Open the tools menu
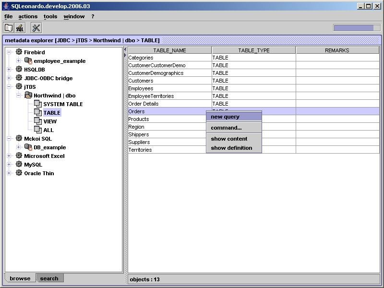The width and height of the screenshot is (384, 288). click(50, 16)
